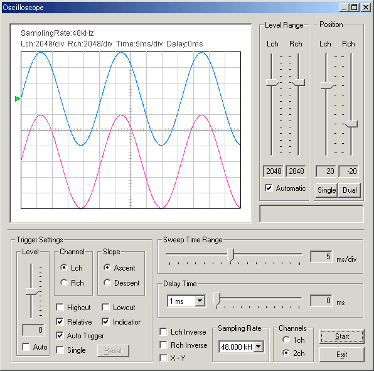Click the Start button
Image resolution: width=374 pixels, height=371 pixels.
pos(342,336)
